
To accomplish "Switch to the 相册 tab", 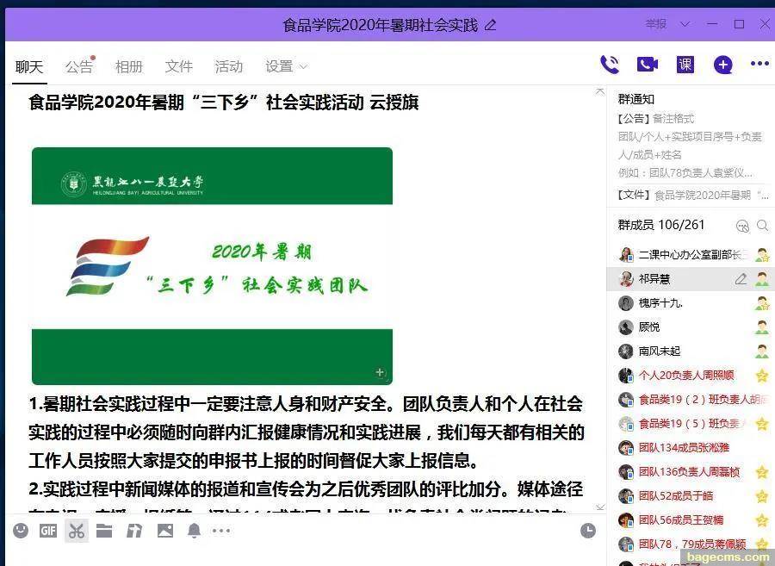I will tap(129, 66).
